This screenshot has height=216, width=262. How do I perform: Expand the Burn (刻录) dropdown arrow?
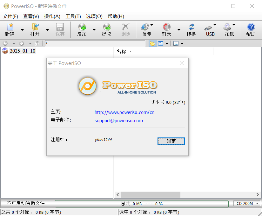coord(179,30)
